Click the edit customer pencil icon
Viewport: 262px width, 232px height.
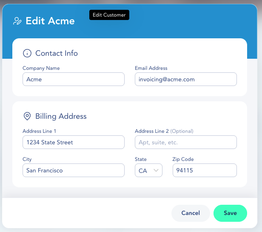(x=17, y=21)
